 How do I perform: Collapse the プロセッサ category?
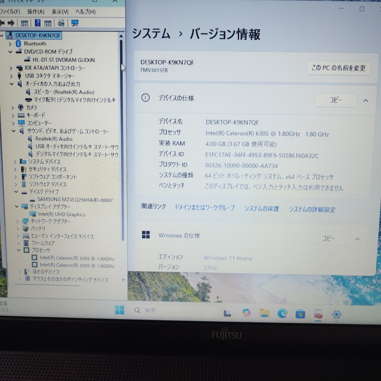19,250
